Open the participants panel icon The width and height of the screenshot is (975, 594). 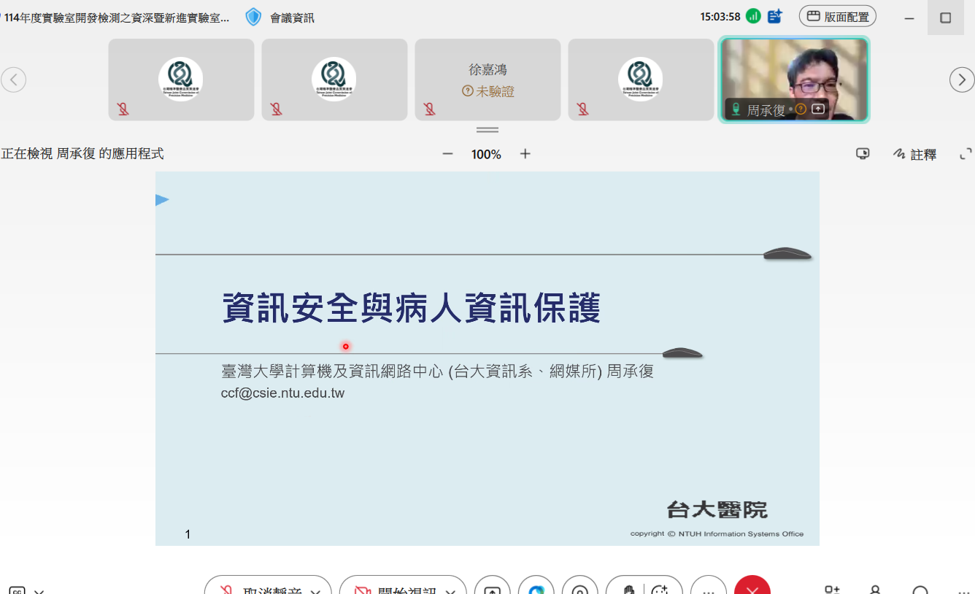click(875, 590)
